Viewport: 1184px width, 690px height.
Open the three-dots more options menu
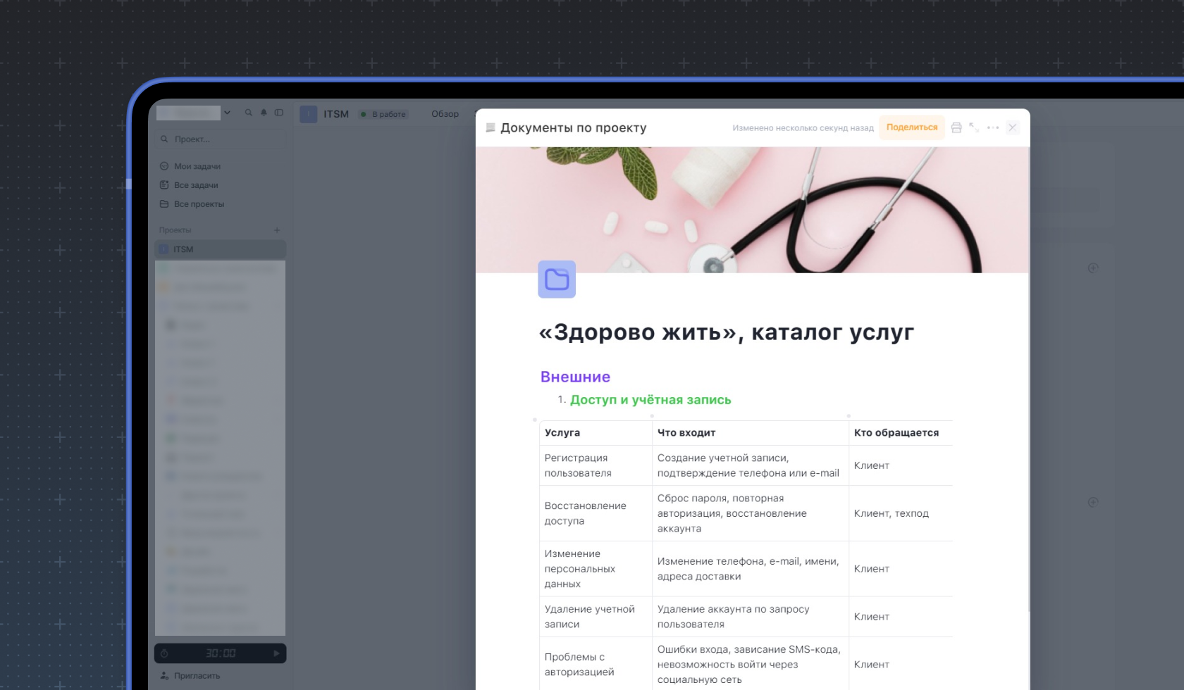click(993, 127)
